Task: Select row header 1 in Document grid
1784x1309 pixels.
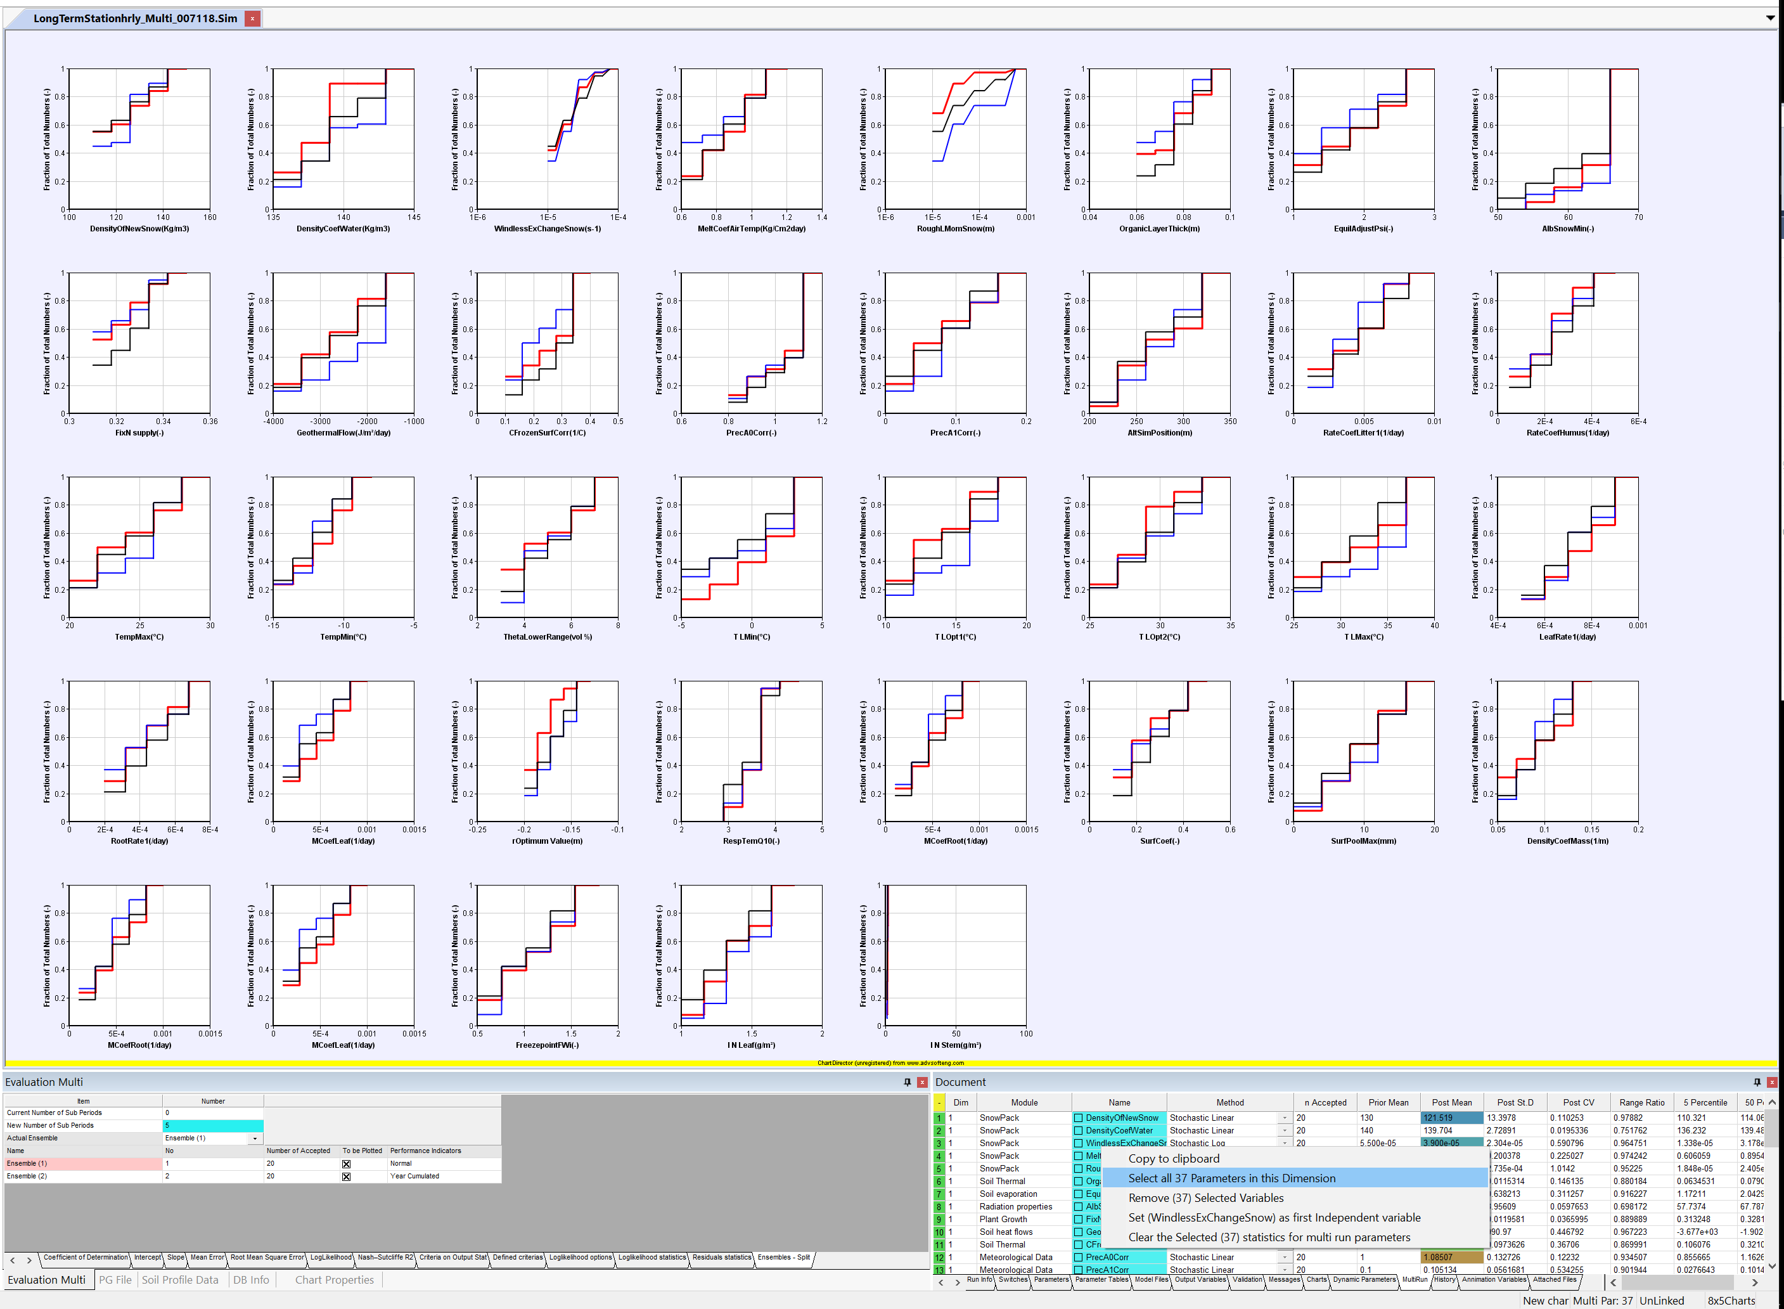Action: pyautogui.click(x=939, y=1118)
